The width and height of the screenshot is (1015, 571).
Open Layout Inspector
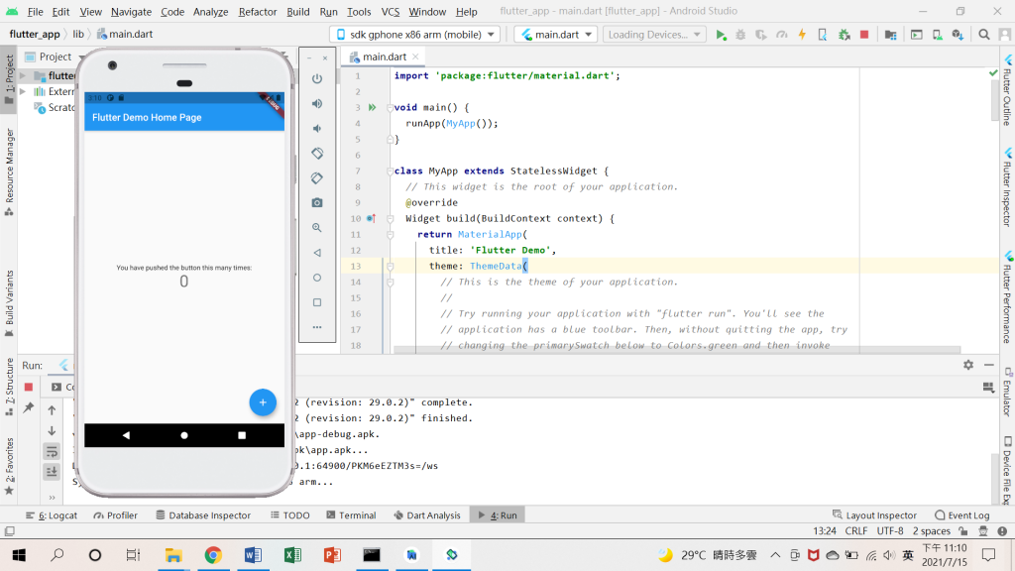[x=874, y=515]
